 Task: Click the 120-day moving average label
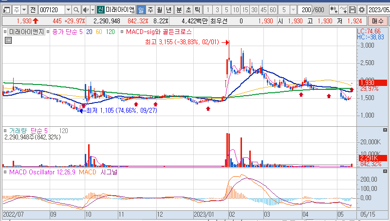[x=110, y=32]
